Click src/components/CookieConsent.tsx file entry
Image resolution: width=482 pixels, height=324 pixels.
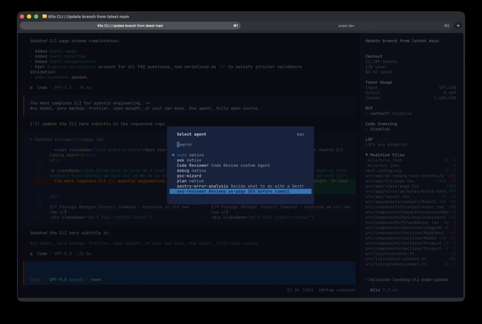411,207
